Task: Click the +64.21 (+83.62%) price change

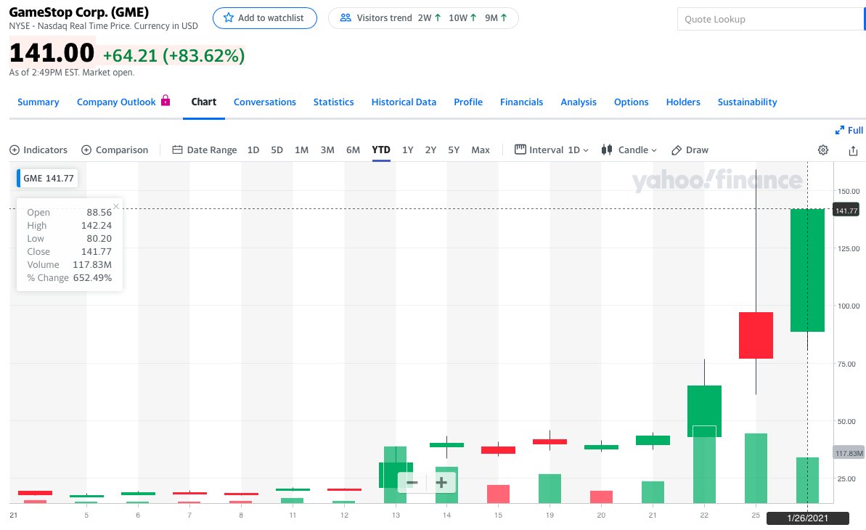Action: (173, 56)
